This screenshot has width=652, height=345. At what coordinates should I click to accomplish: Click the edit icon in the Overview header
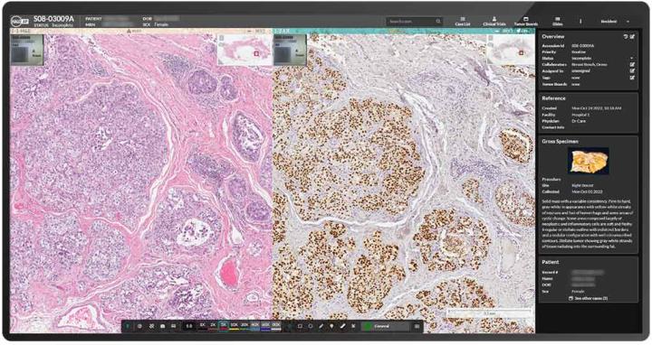coord(632,36)
